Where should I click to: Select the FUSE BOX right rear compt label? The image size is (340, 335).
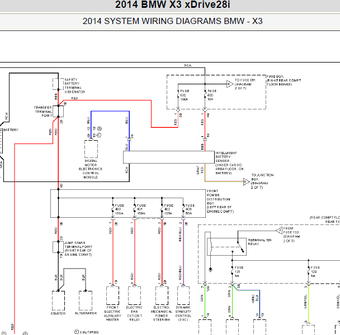coord(284,80)
